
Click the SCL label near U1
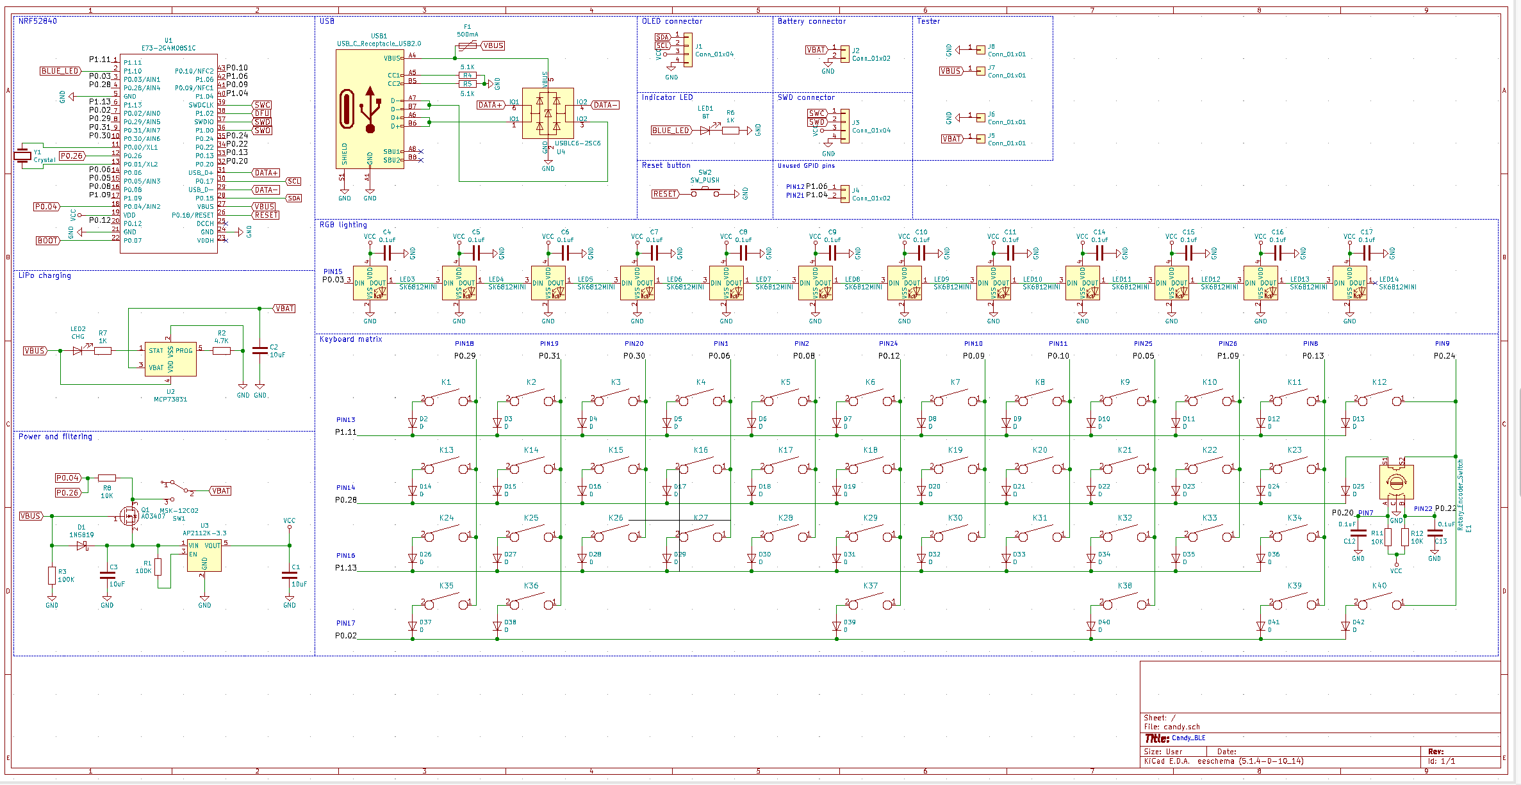(293, 182)
